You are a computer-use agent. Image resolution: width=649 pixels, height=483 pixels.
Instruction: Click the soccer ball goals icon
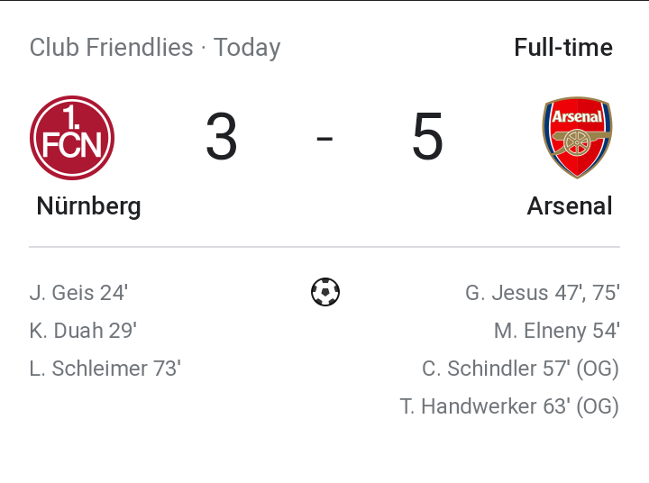click(324, 292)
